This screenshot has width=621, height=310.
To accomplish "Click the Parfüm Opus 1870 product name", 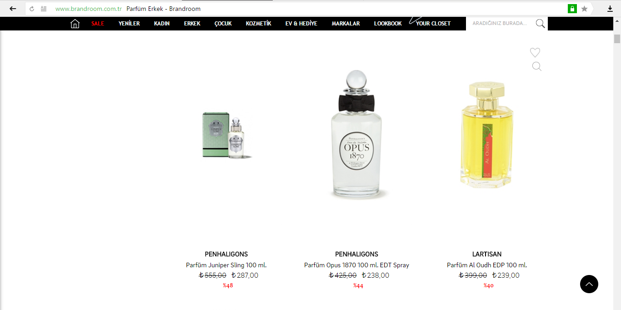I will (356, 265).
